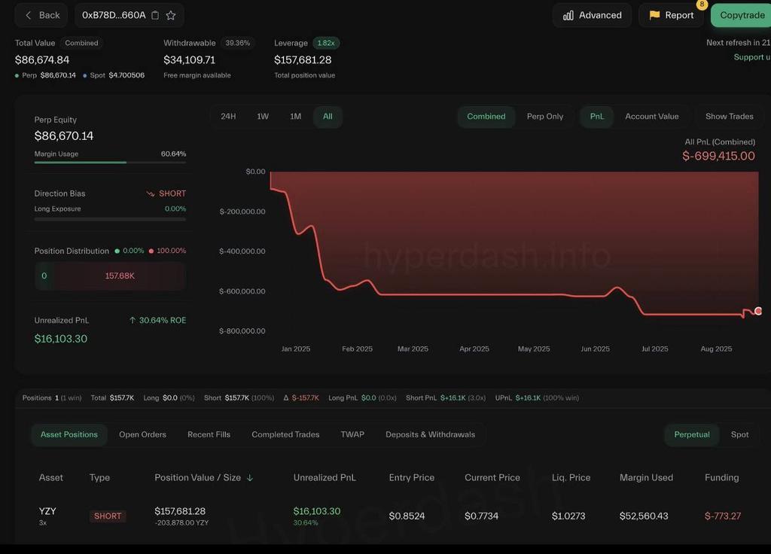
Task: Open the Advanced analytics view
Action: (x=592, y=15)
